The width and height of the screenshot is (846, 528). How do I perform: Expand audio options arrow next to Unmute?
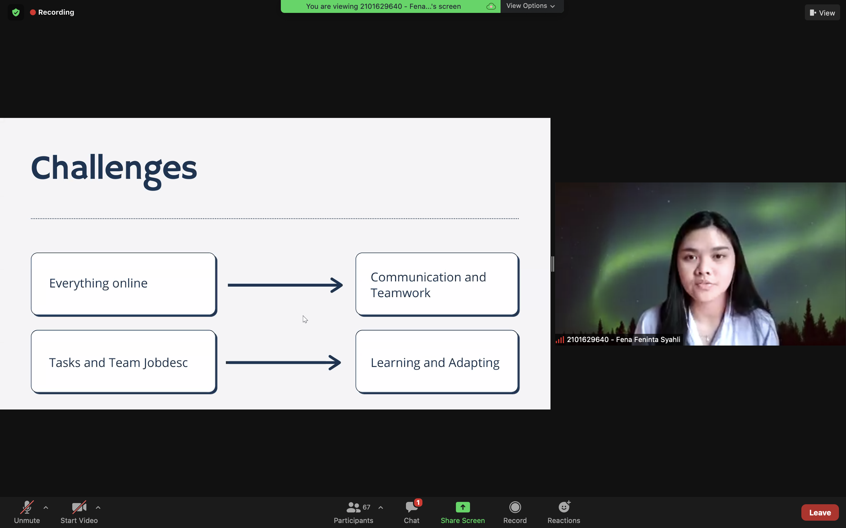pos(46,507)
